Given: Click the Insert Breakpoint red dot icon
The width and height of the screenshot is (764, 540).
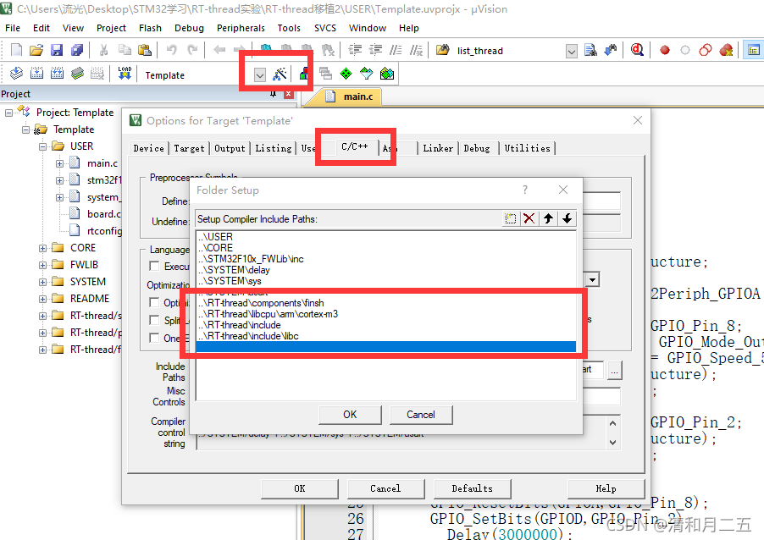Looking at the screenshot, I should (665, 50).
